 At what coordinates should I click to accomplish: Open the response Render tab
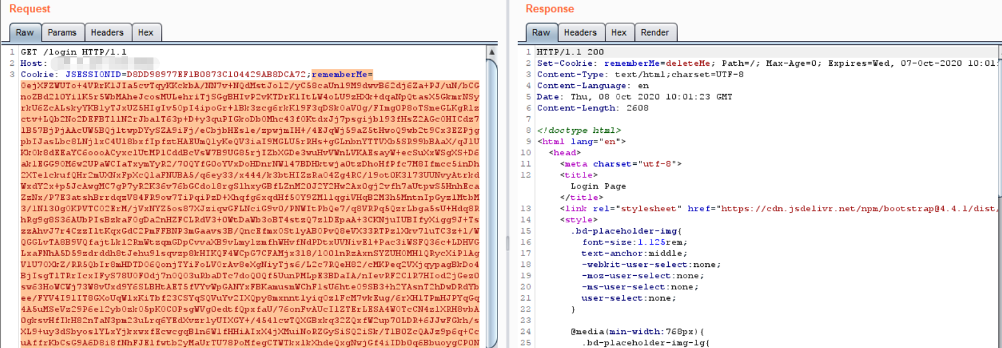[x=654, y=33]
